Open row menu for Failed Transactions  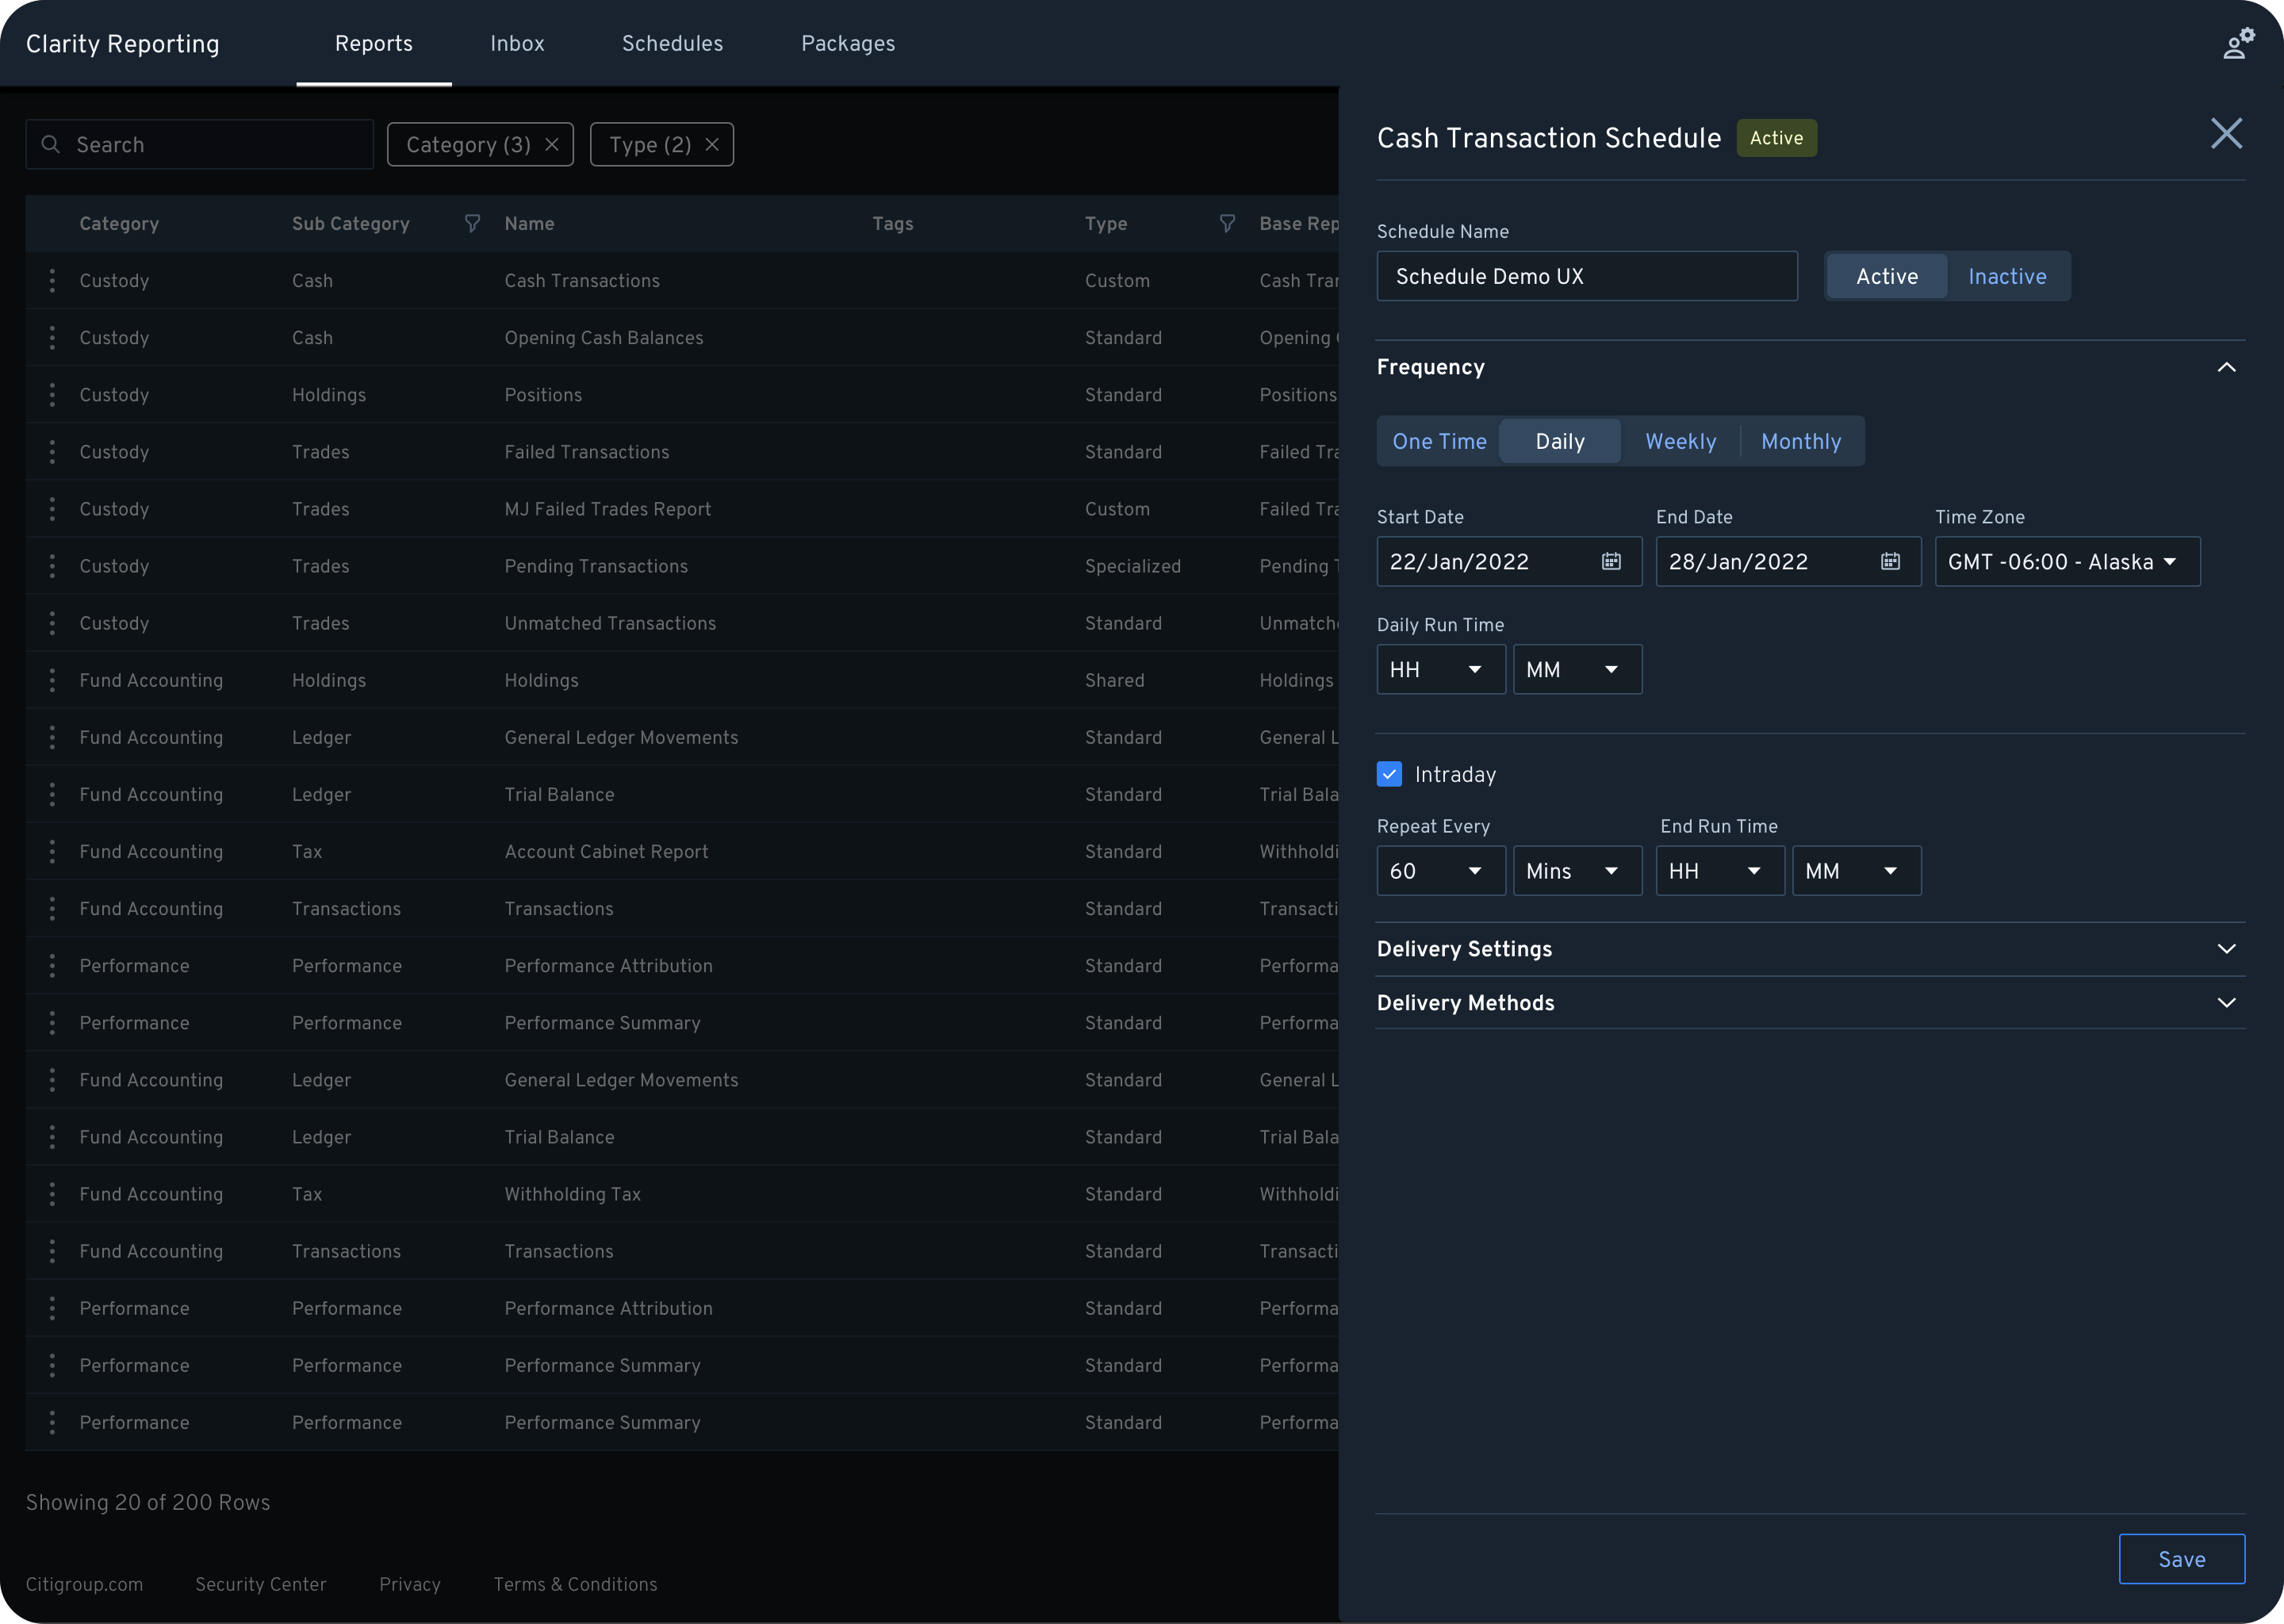[52, 452]
